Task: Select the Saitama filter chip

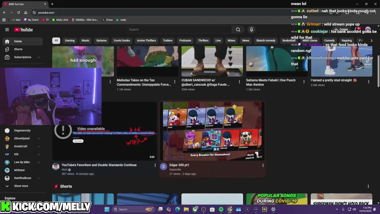Action: (102, 40)
